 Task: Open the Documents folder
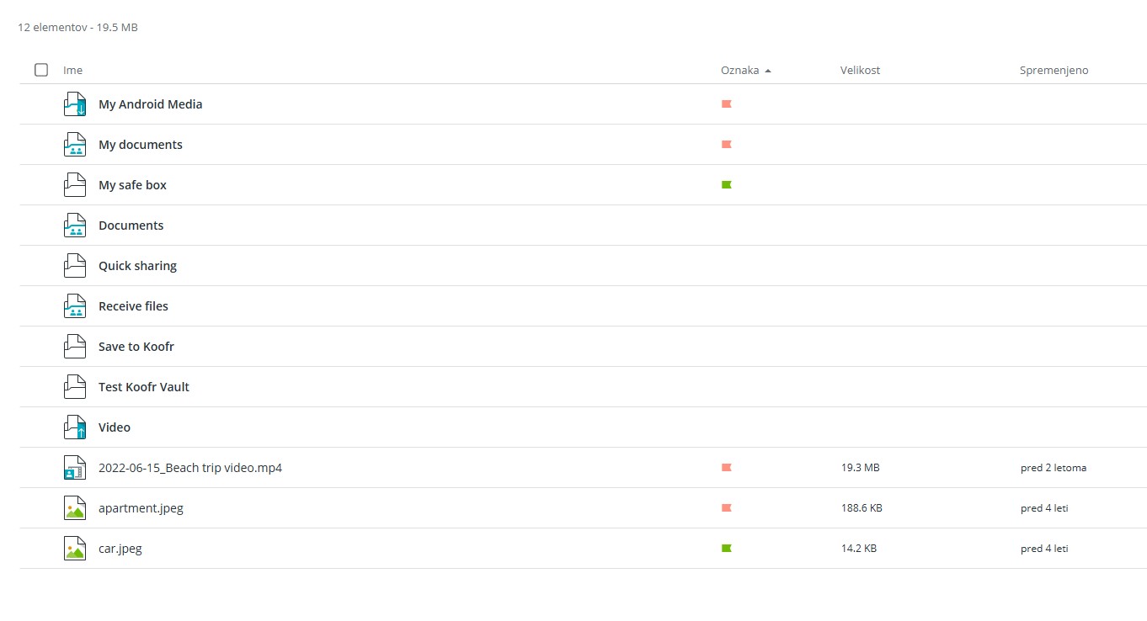(x=131, y=226)
